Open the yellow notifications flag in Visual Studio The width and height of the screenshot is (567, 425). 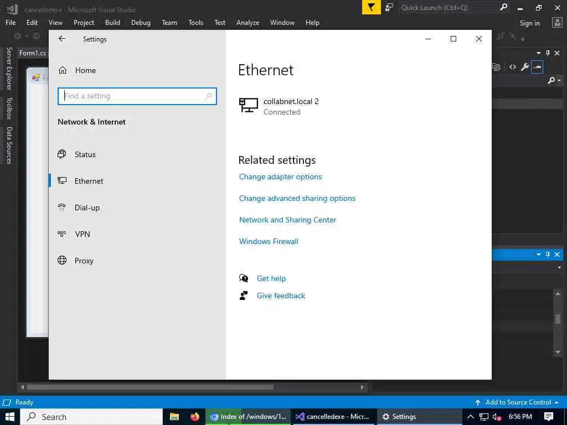pyautogui.click(x=372, y=7)
